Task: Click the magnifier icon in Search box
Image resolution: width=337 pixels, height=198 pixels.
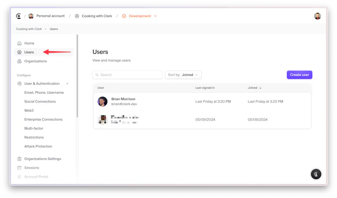Action: pos(97,75)
